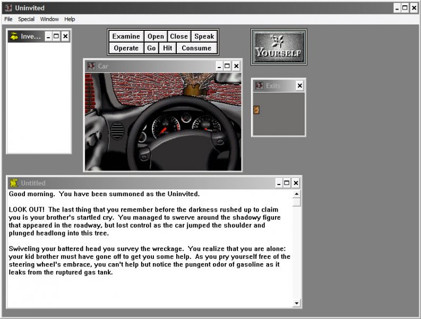
Task: Choose the Hit command button
Action: [x=167, y=48]
